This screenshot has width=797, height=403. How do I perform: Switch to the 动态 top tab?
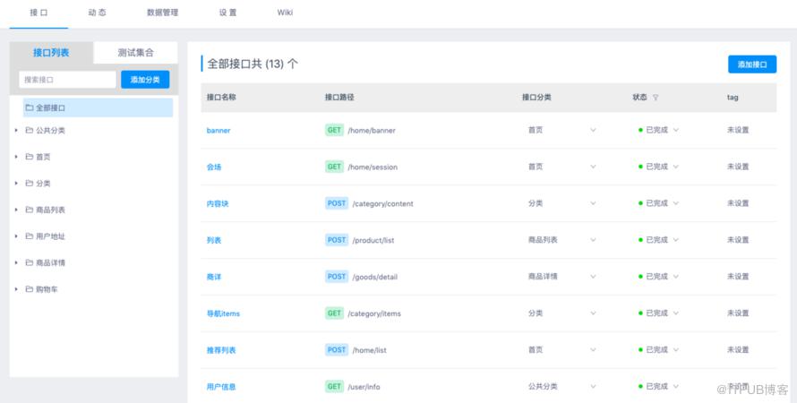(x=97, y=13)
